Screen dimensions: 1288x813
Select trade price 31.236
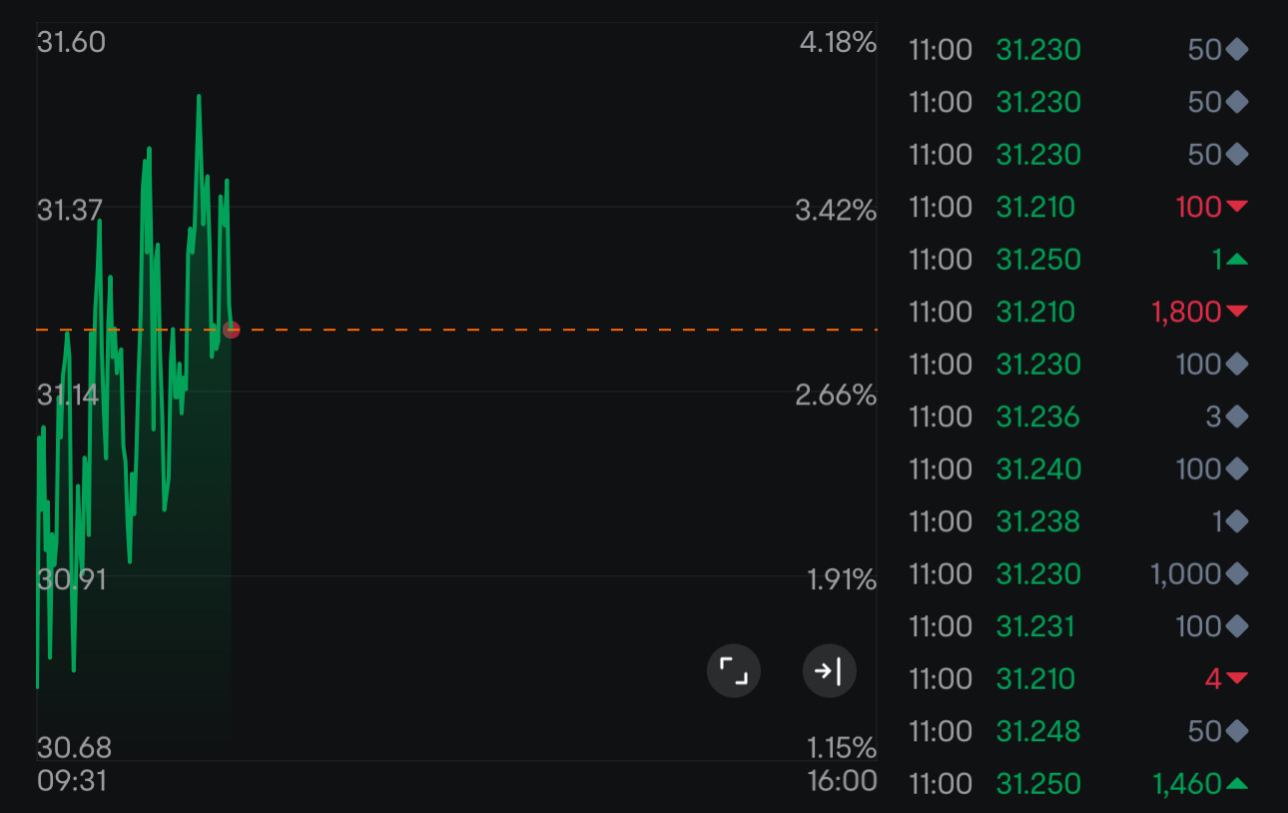(x=1038, y=416)
